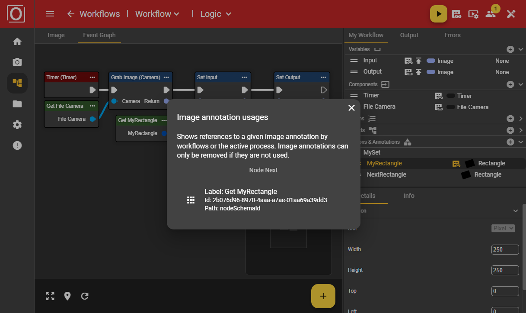Image resolution: width=526 pixels, height=313 pixels.
Task: Switch to the Image tab
Action: pos(56,35)
